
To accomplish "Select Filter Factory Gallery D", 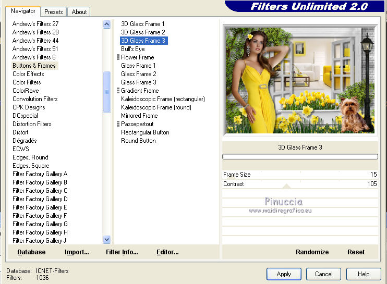I will click(x=40, y=199).
